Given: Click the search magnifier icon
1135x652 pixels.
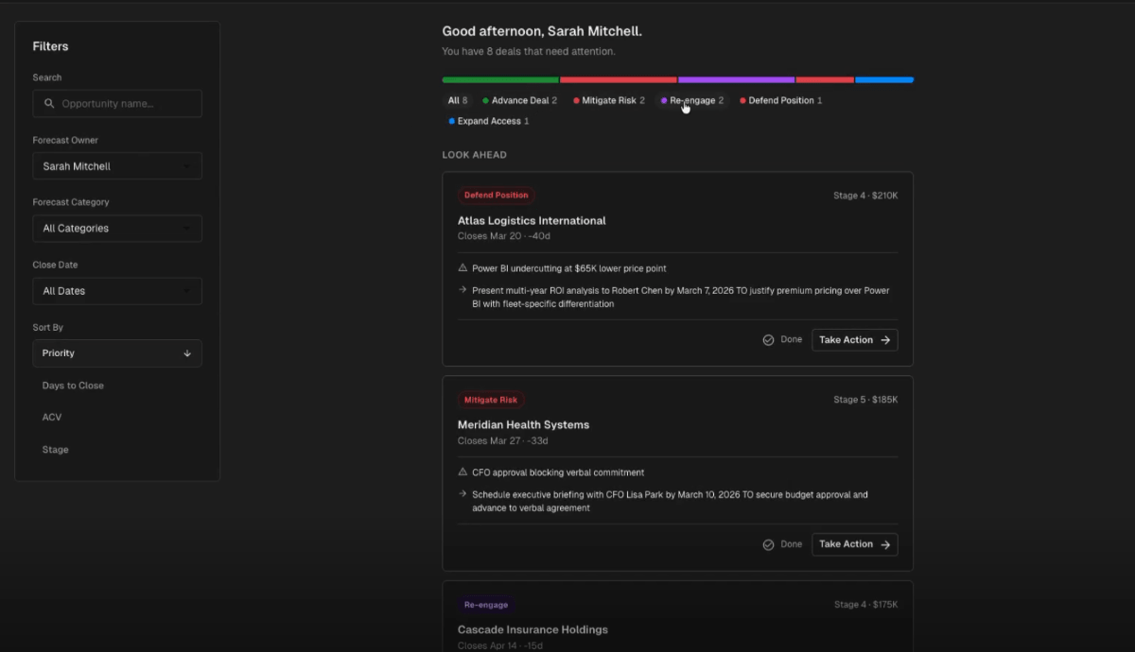Looking at the screenshot, I should click(49, 104).
